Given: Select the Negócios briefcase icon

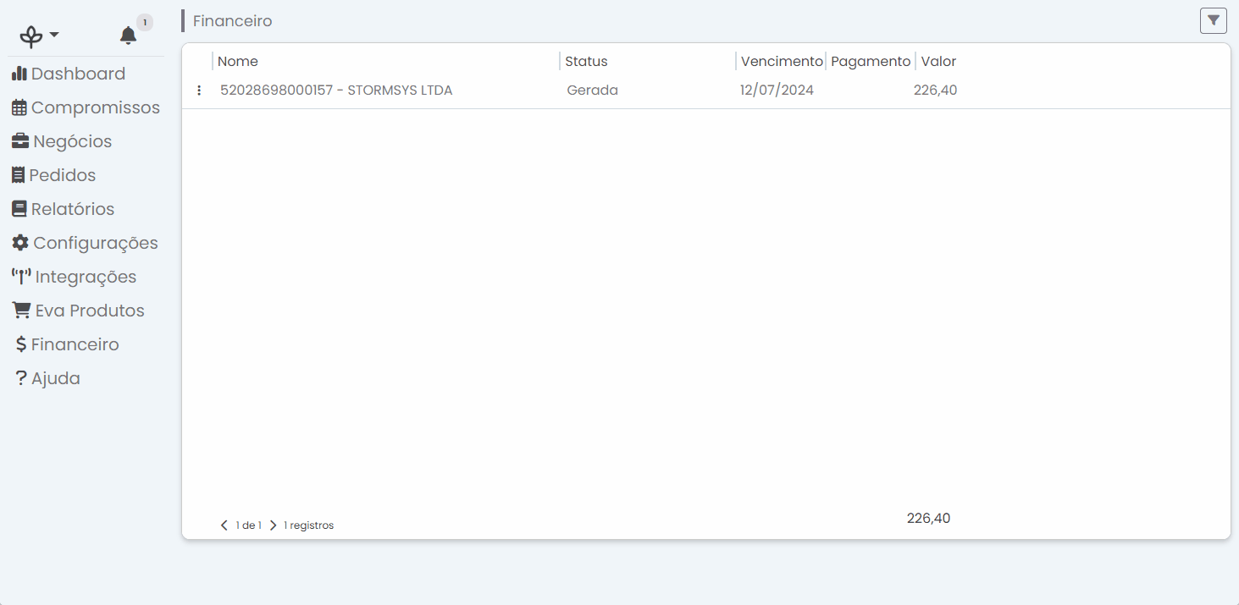Looking at the screenshot, I should 19,140.
